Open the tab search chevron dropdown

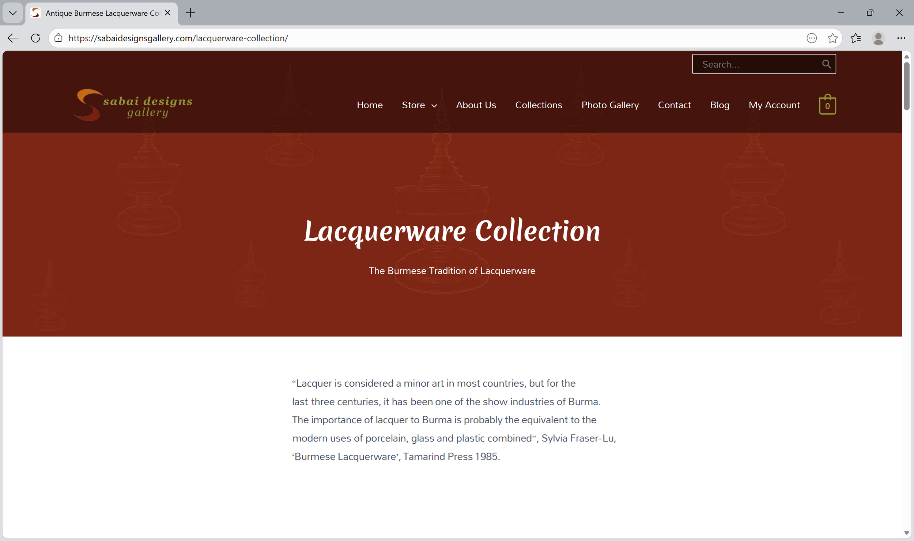[13, 13]
